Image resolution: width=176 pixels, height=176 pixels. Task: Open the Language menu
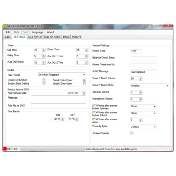(x=38, y=32)
